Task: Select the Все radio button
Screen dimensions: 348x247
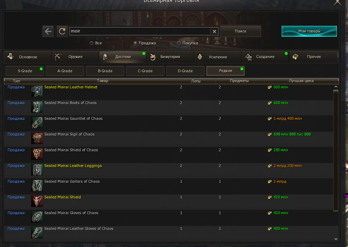Action: tap(91, 43)
